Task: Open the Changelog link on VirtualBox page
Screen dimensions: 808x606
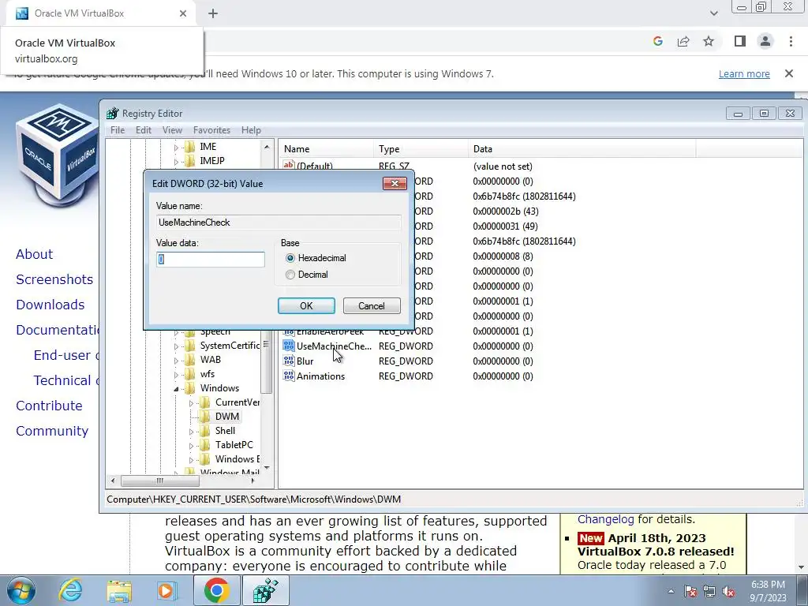Action: tap(605, 519)
